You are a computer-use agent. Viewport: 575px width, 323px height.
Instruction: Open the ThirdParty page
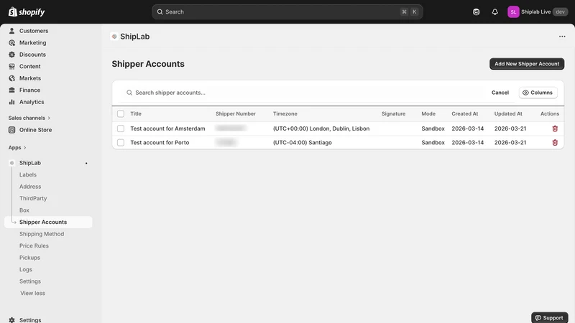[33, 199]
